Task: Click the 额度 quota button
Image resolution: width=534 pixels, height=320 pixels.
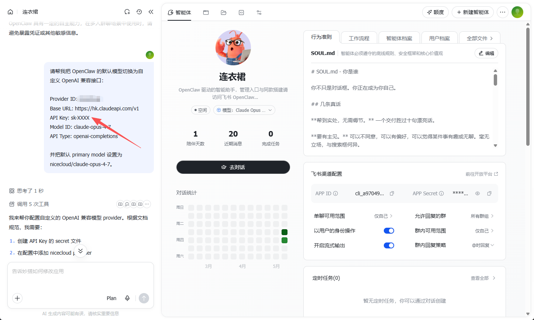Action: (435, 12)
